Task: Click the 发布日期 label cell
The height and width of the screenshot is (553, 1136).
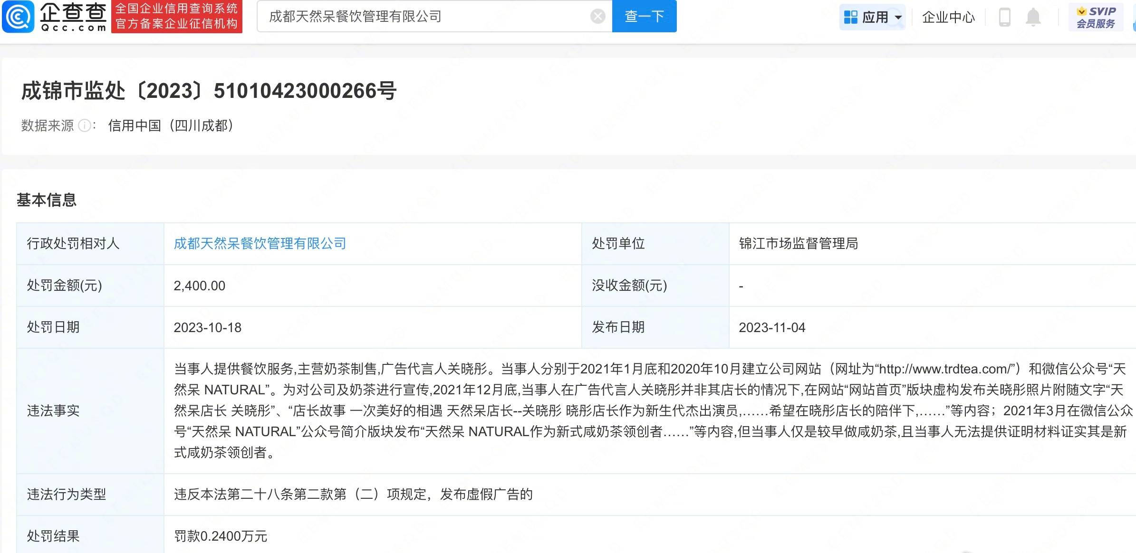Action: pyautogui.click(x=655, y=327)
